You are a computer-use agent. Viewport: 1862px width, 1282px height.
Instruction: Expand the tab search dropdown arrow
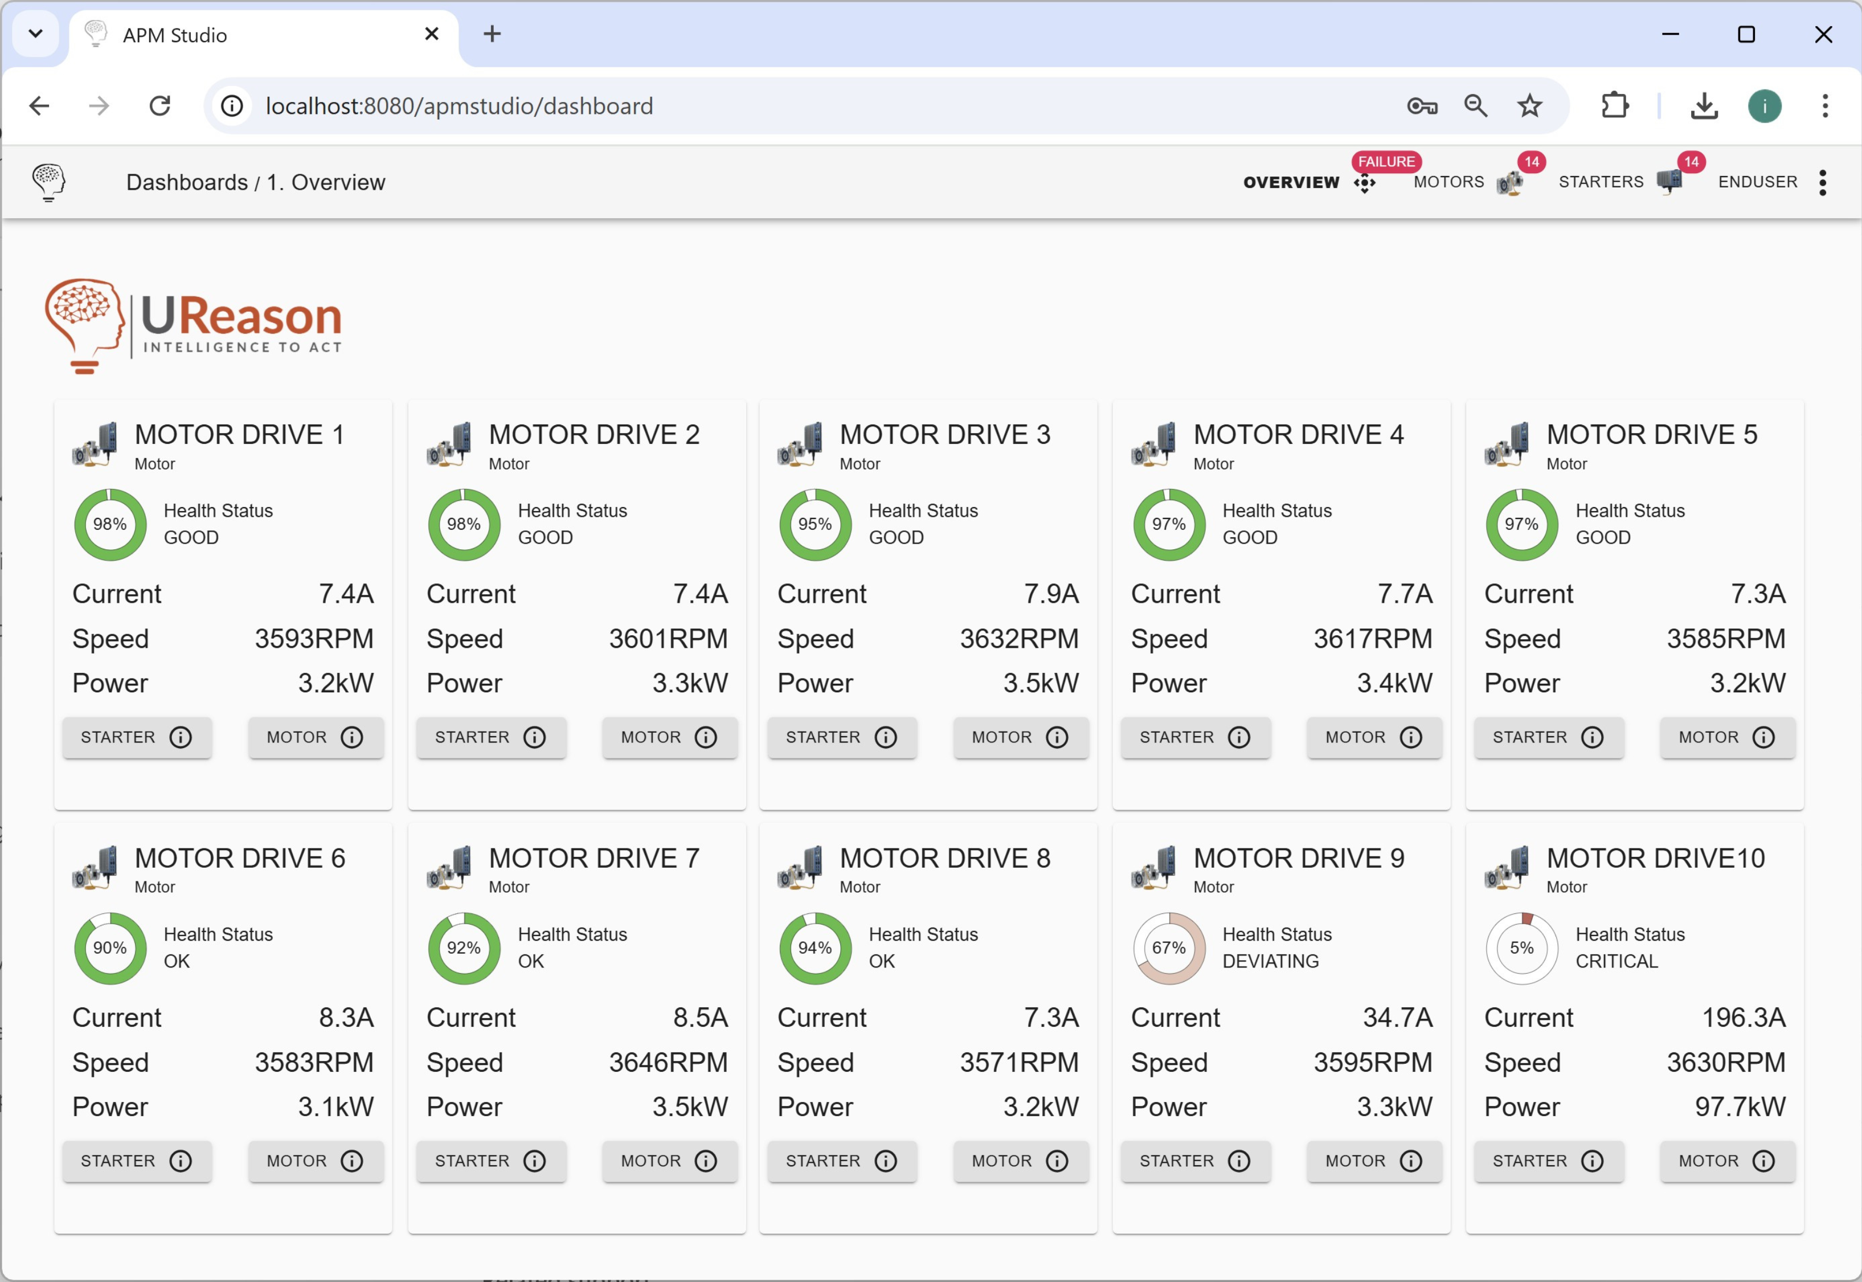(x=35, y=34)
